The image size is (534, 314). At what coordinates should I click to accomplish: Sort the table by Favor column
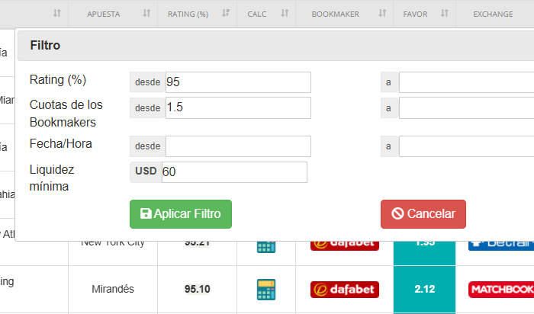coord(442,14)
